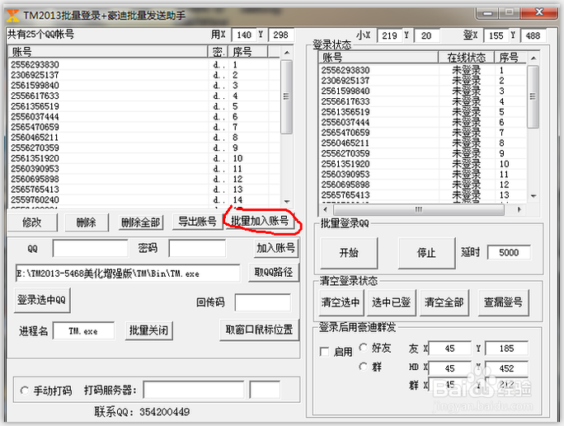Start batch login with 开始 button
The width and height of the screenshot is (564, 426).
tap(349, 253)
